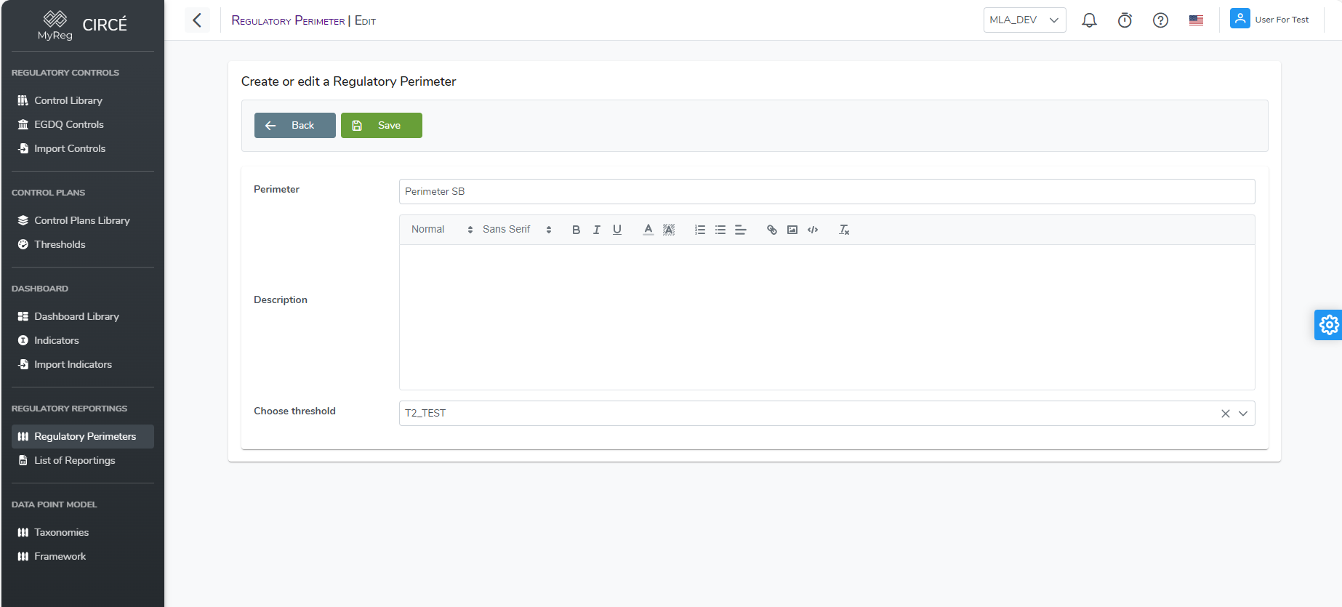Toggle italic formatting in the editor
Screen dimensions: 1342x607
596,230
